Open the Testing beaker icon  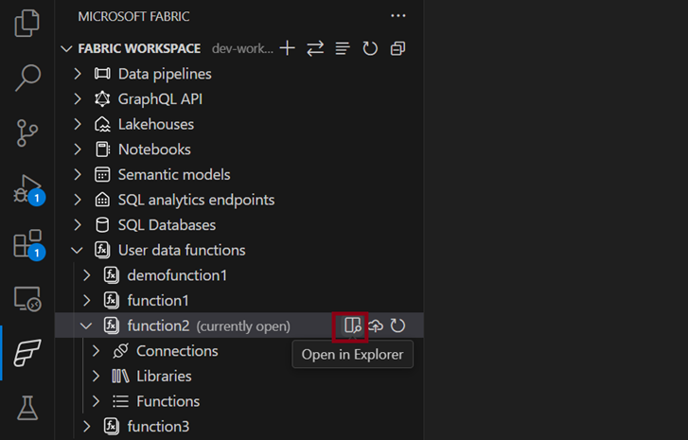click(x=27, y=408)
